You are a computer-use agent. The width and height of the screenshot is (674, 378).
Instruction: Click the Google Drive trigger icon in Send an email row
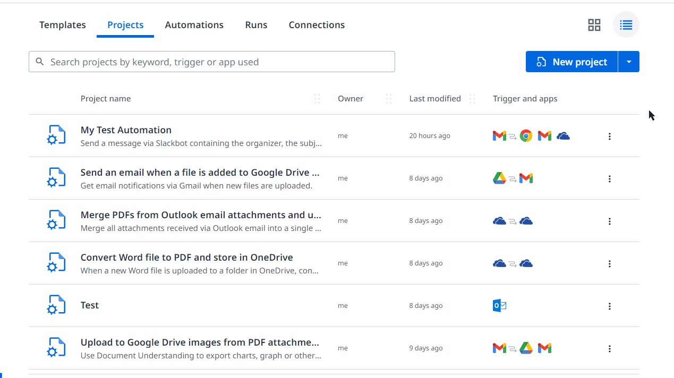pyautogui.click(x=499, y=178)
